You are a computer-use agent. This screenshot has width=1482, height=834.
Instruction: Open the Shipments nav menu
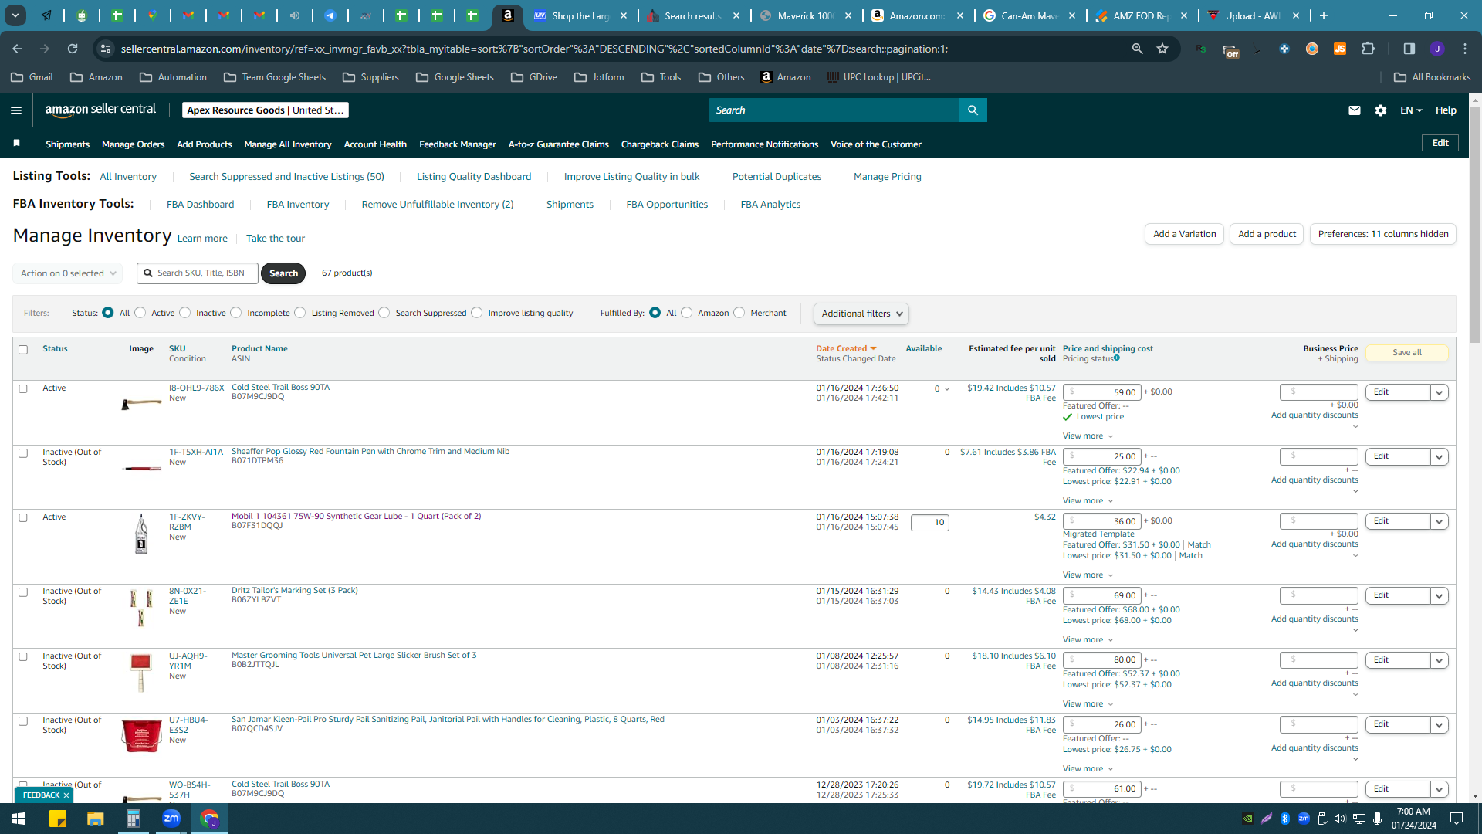coord(67,144)
